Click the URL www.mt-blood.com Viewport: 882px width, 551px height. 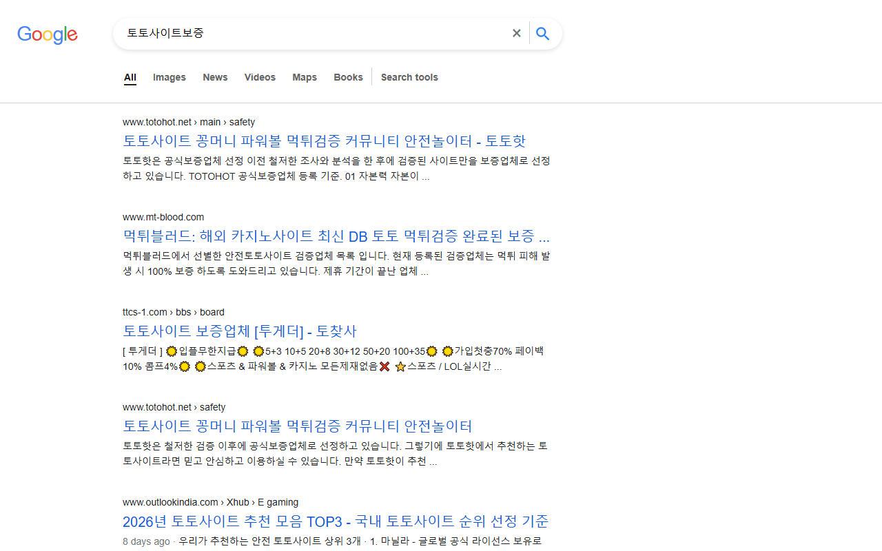coord(163,217)
